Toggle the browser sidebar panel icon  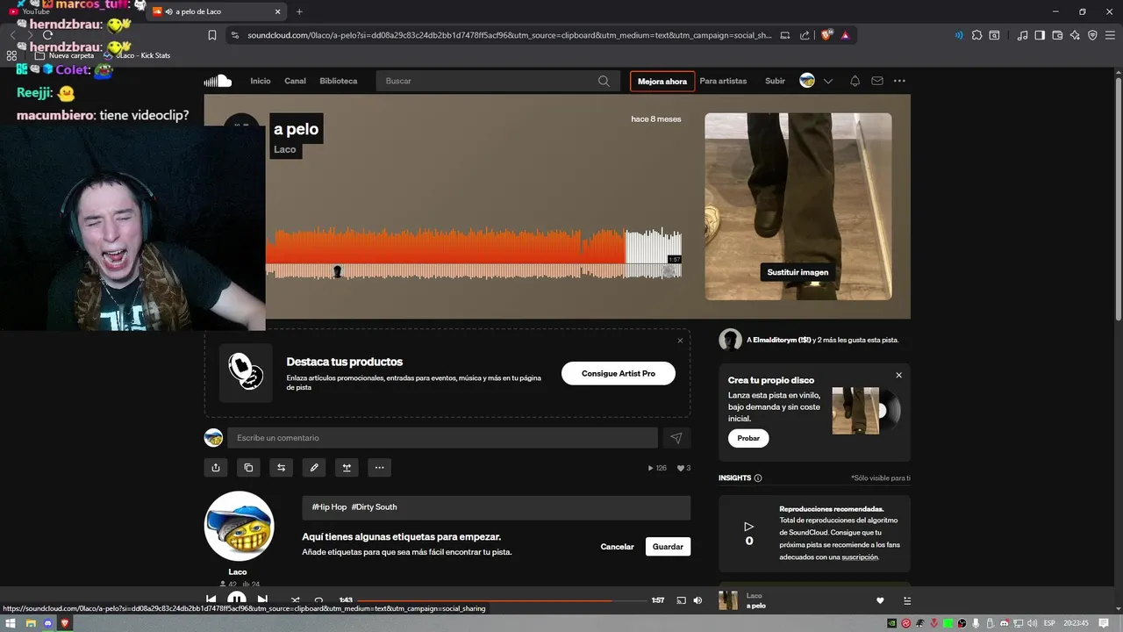coord(1040,35)
